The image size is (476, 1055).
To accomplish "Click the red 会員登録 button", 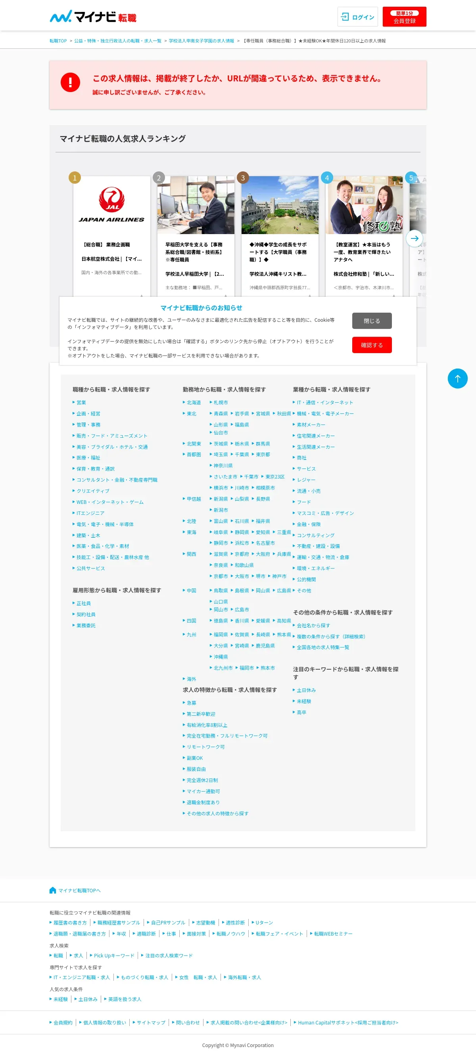I will click(404, 17).
